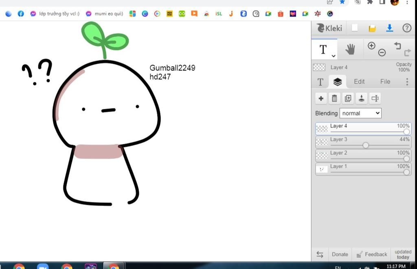Open the Facebook bookmark
The image size is (417, 269).
click(20, 14)
